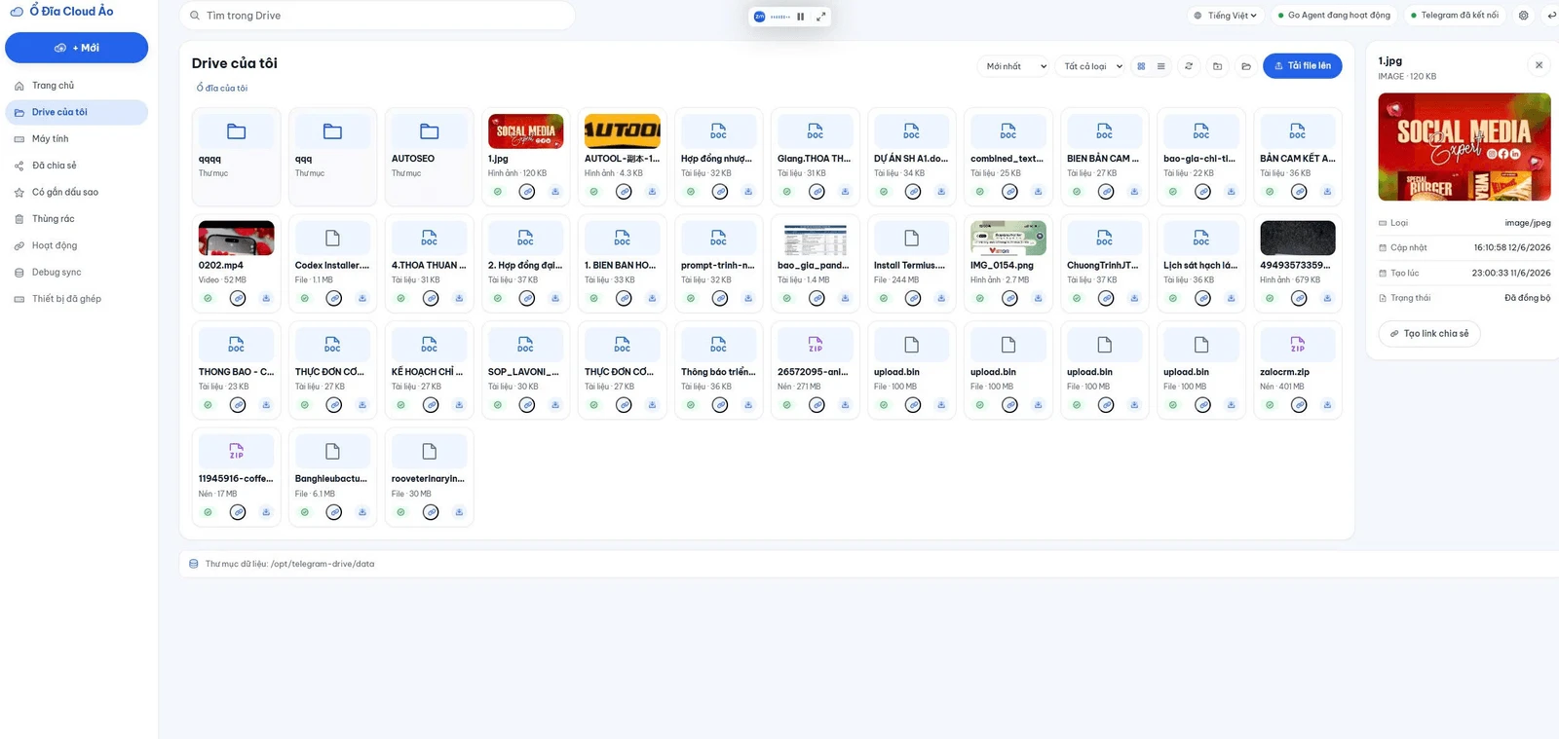Open the settings gear icon

tap(1524, 16)
